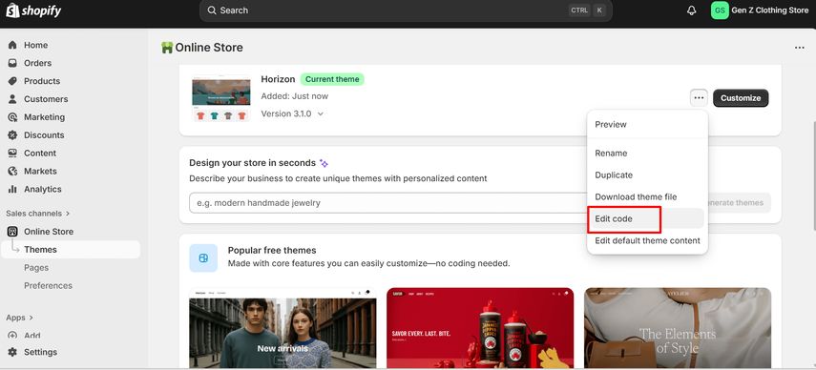Click the Current theme badge
Screen dimensions: 816x370
click(x=332, y=79)
